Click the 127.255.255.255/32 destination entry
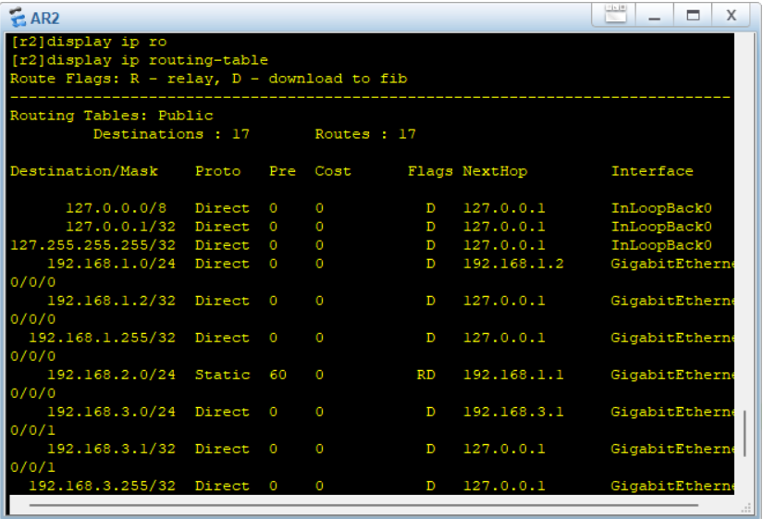The image size is (763, 519). coord(92,245)
